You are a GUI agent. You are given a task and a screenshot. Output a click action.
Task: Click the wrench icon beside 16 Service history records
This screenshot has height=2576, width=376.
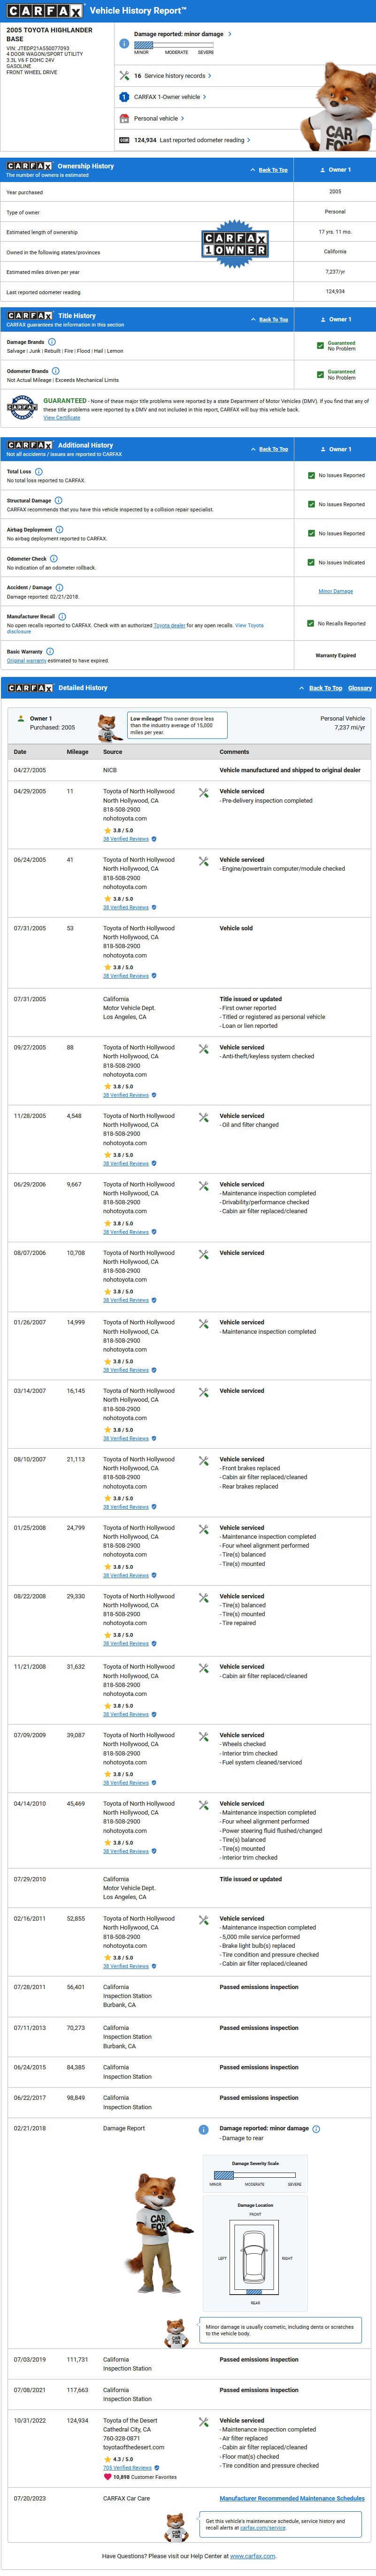(x=124, y=76)
